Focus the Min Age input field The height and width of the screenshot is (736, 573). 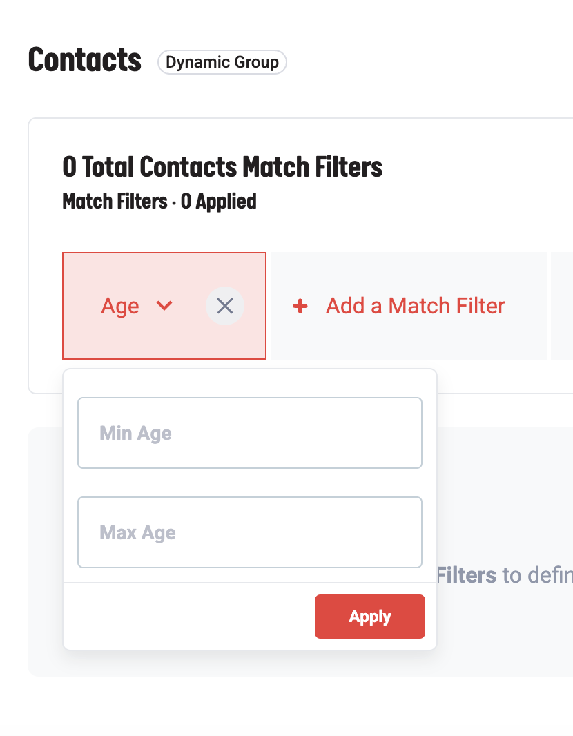[x=250, y=433]
